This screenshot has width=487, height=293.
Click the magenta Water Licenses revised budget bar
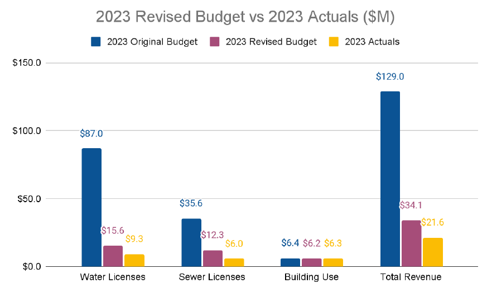[113, 256]
